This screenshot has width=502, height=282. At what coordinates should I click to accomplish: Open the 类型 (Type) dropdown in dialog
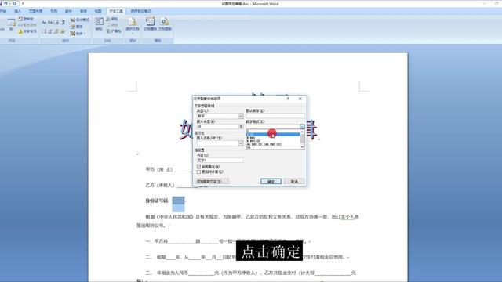point(241,116)
